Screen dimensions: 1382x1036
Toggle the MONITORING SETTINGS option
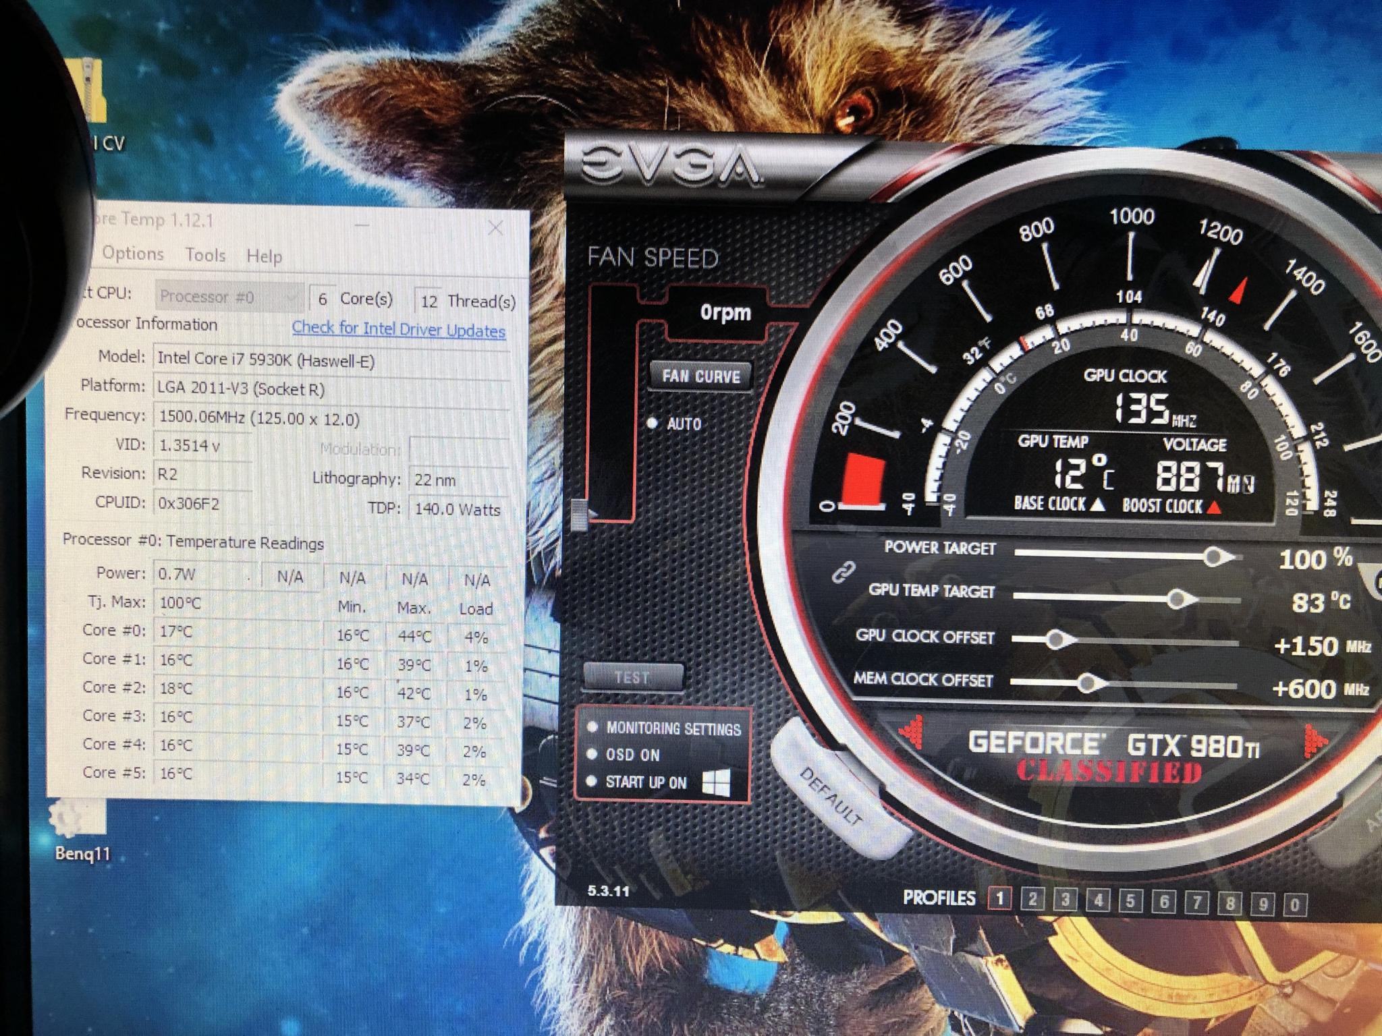pos(593,727)
